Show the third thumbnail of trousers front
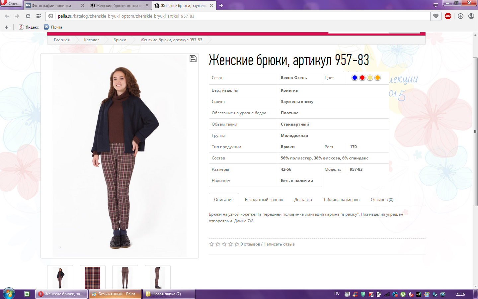The height and width of the screenshot is (299, 478). (125, 277)
